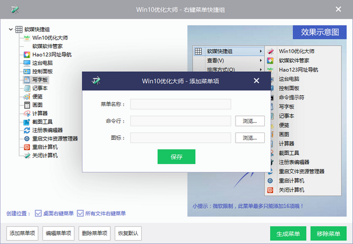This screenshot has width=353, height=244.
Task: Close the 添加菜单项 dialog
Action: click(x=256, y=81)
